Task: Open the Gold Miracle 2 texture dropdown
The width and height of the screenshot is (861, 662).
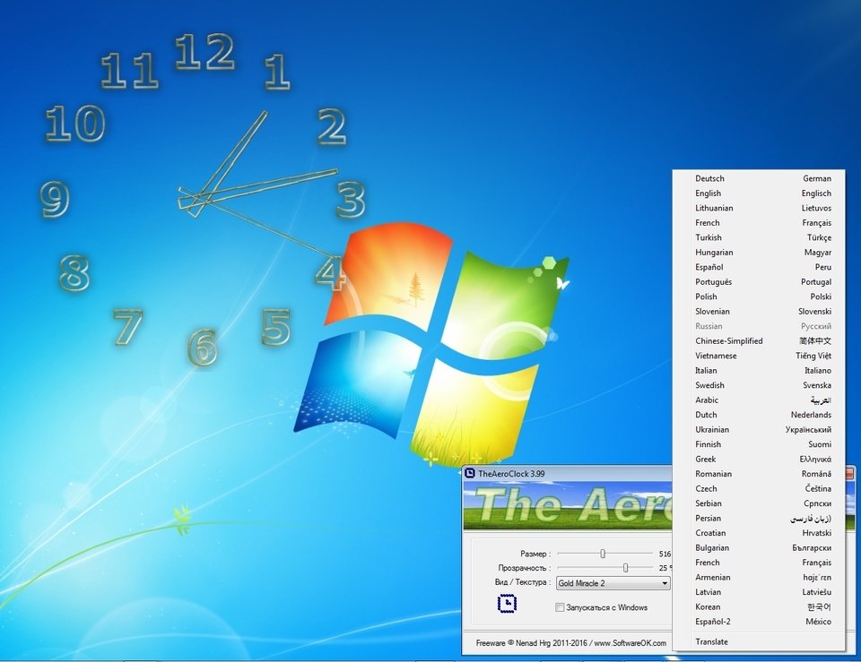Action: tap(613, 583)
